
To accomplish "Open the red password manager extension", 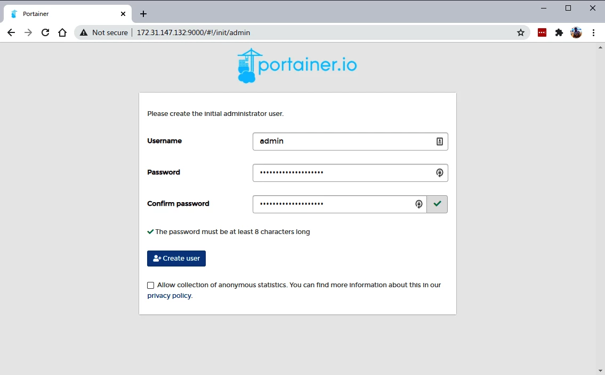I will (x=542, y=32).
